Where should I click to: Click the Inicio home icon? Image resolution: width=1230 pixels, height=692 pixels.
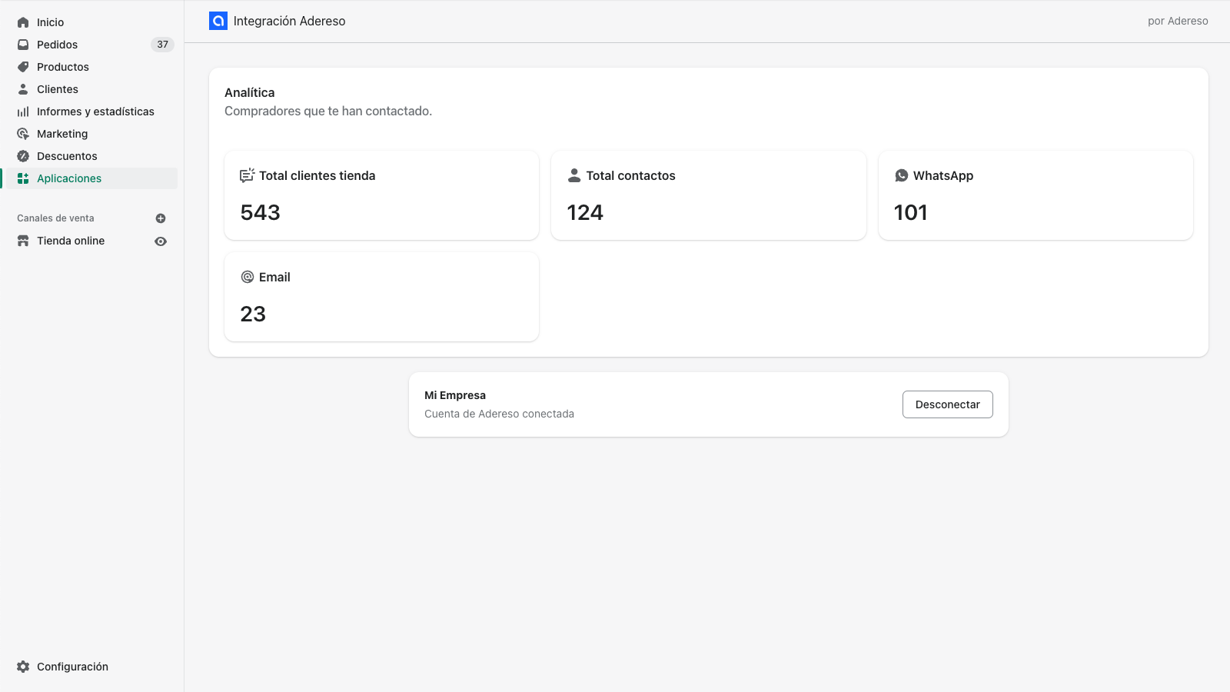point(23,22)
